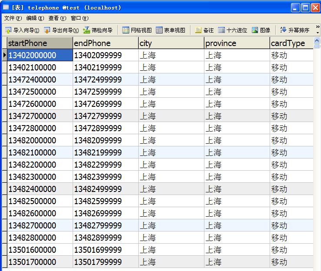
Task: Open the 文件 menu
Action: click(x=13, y=18)
